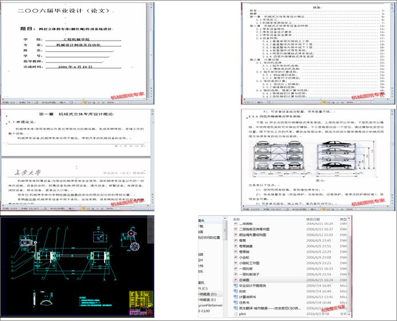The image size is (397, 321).
Task: Select the (C:) drive in Explorer sidebar
Action: (203, 288)
